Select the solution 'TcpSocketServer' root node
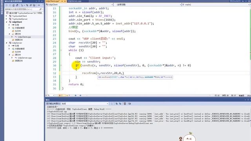 pos(24,13)
